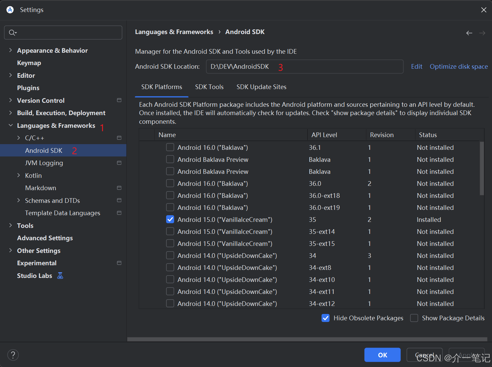Open help via the question mark icon

coord(13,355)
